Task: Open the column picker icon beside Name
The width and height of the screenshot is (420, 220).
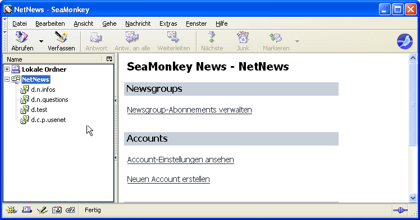Action: pyautogui.click(x=109, y=59)
